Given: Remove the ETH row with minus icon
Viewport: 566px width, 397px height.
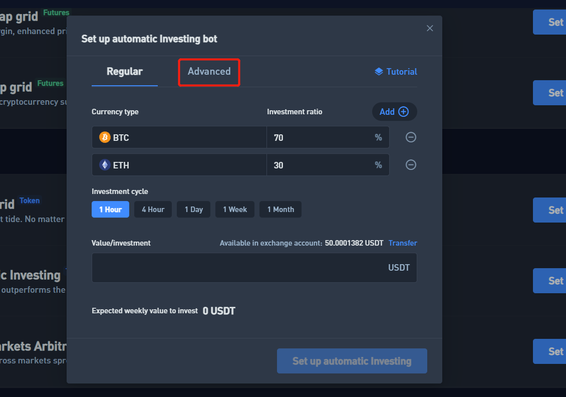Looking at the screenshot, I should [411, 165].
